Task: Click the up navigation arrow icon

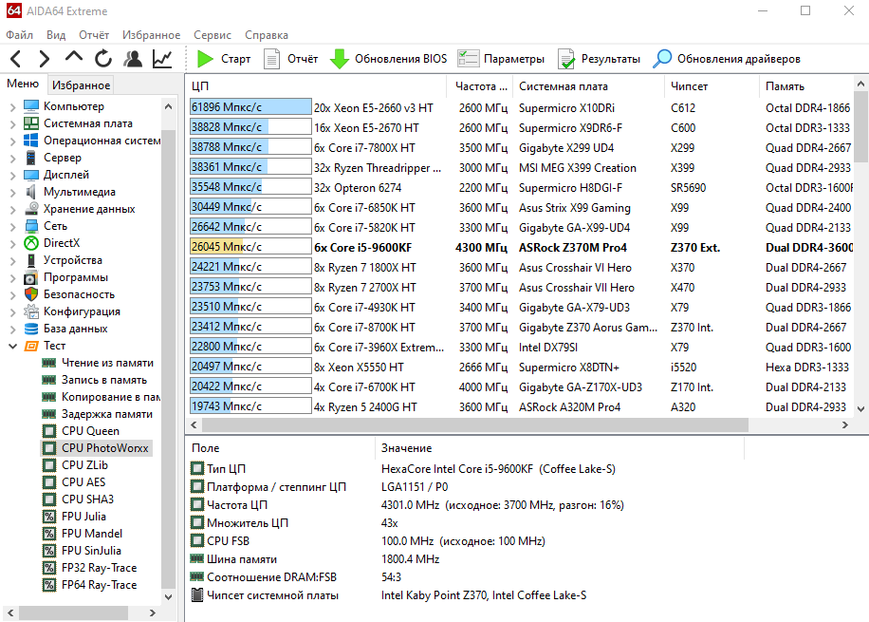Action: [74, 59]
